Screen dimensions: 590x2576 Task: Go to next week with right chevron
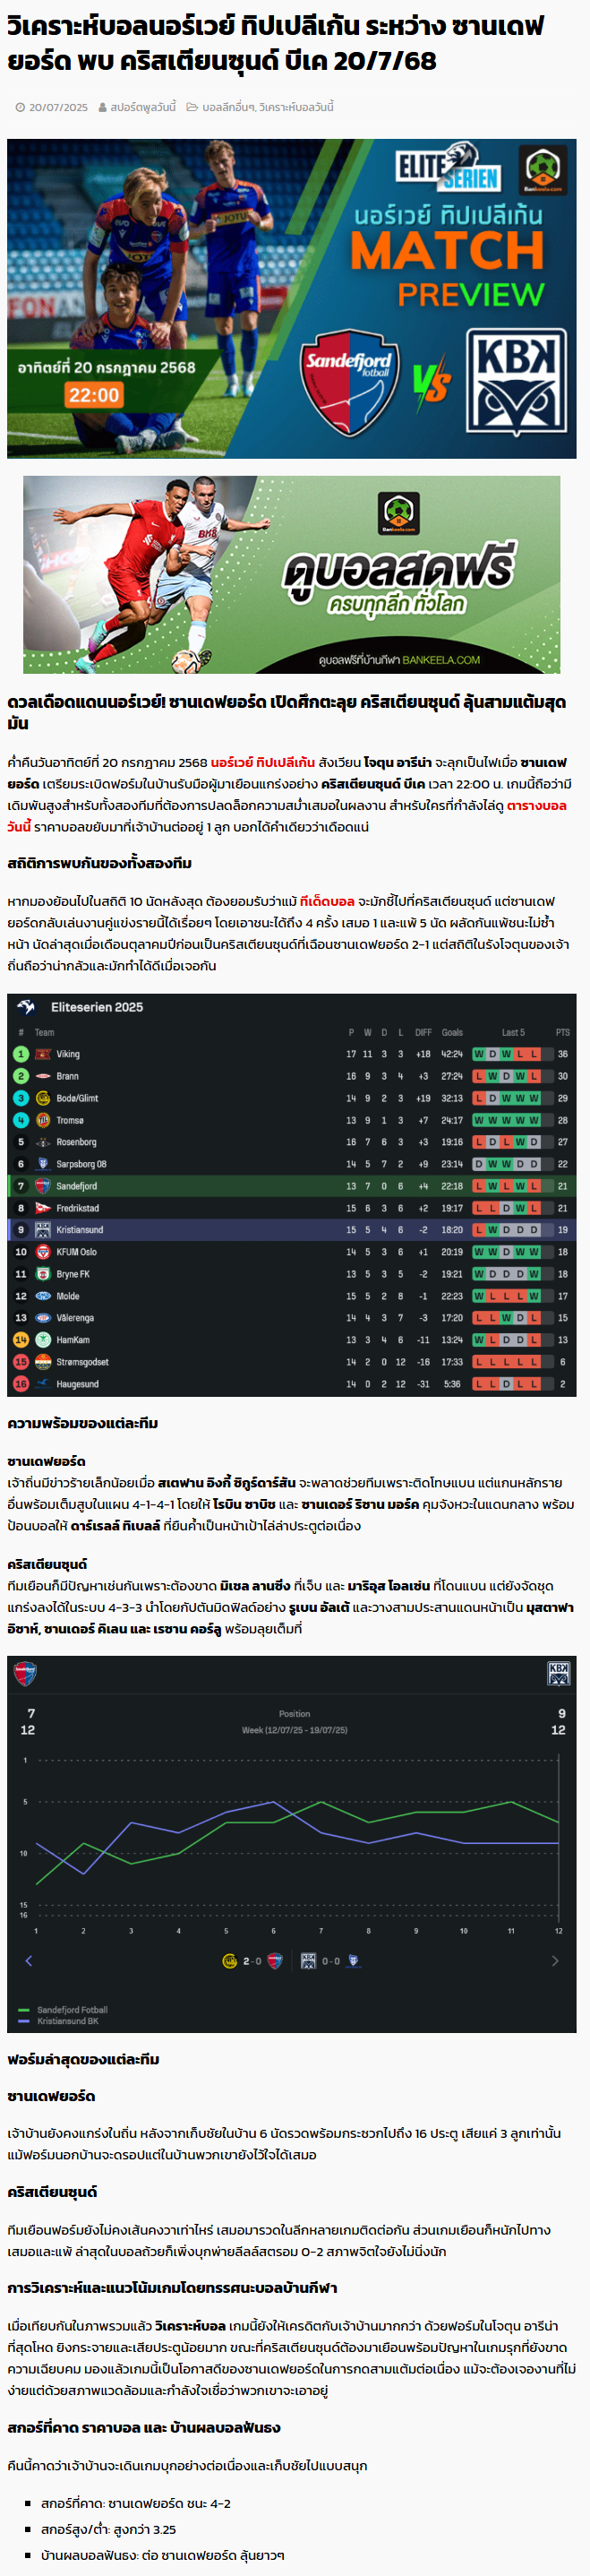[555, 1961]
